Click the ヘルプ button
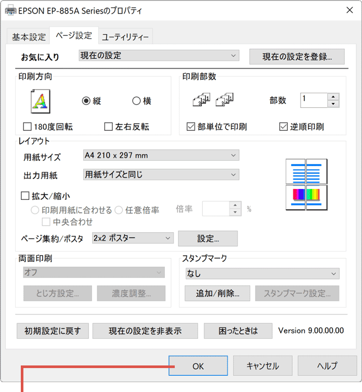The height and width of the screenshot is (392, 362). pyautogui.click(x=327, y=366)
